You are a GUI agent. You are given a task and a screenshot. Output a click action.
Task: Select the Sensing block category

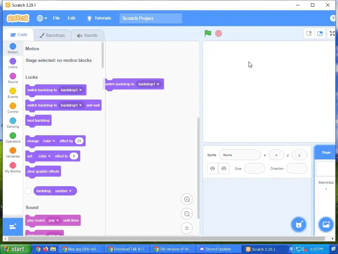[x=13, y=123]
